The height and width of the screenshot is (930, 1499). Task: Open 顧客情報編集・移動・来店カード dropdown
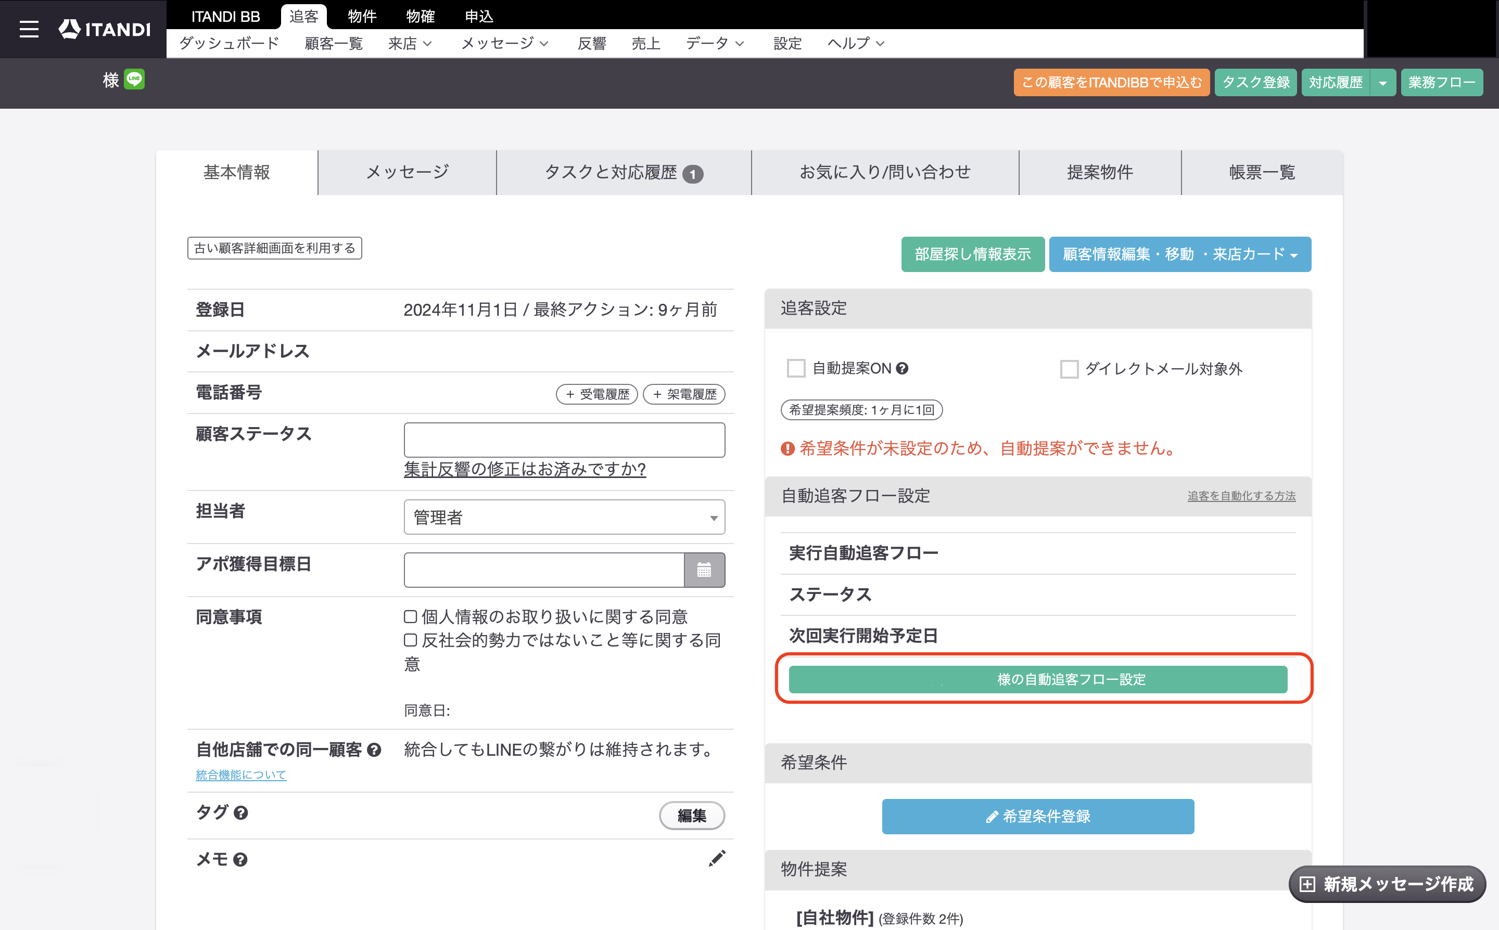[1179, 254]
